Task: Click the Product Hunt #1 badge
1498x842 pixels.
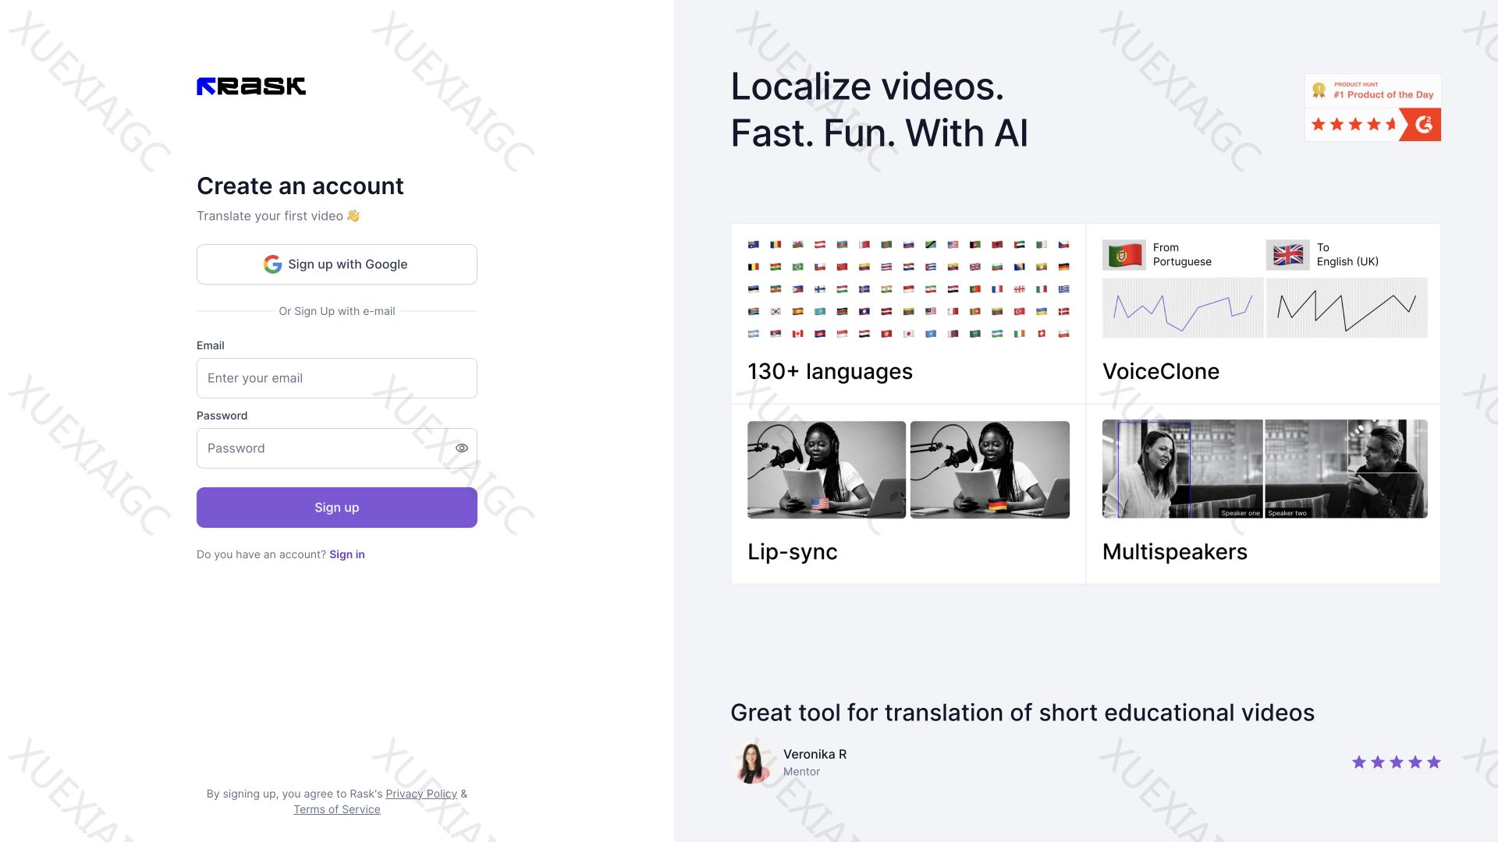Action: (x=1373, y=90)
